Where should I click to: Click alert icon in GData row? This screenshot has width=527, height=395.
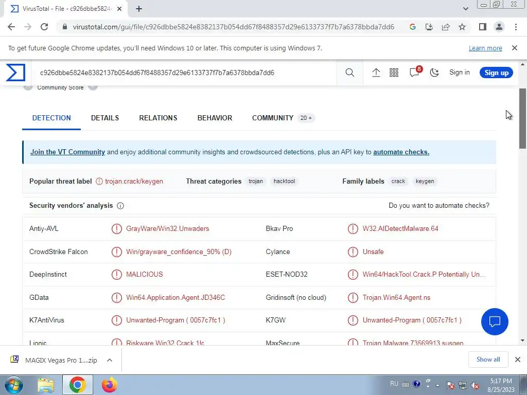coord(117,298)
